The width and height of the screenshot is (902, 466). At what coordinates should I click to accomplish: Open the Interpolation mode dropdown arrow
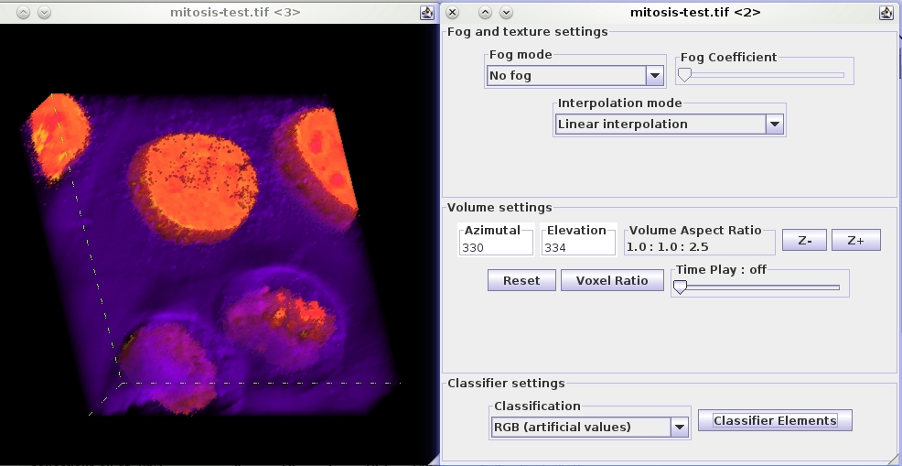click(x=774, y=124)
